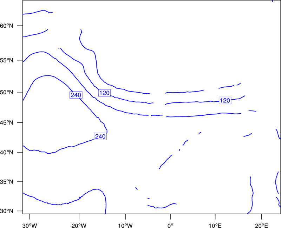Click the 120 contour label near 15°W
Viewport: 281px width, 228px height.
point(104,93)
